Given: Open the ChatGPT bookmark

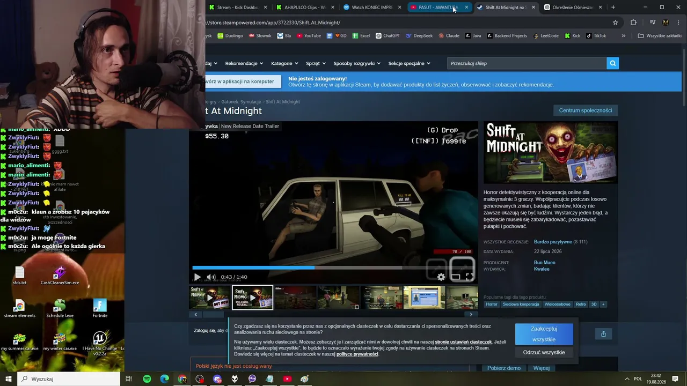Looking at the screenshot, I should 388,36.
